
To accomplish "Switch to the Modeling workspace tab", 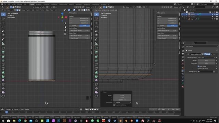I will tap(39, 4).
